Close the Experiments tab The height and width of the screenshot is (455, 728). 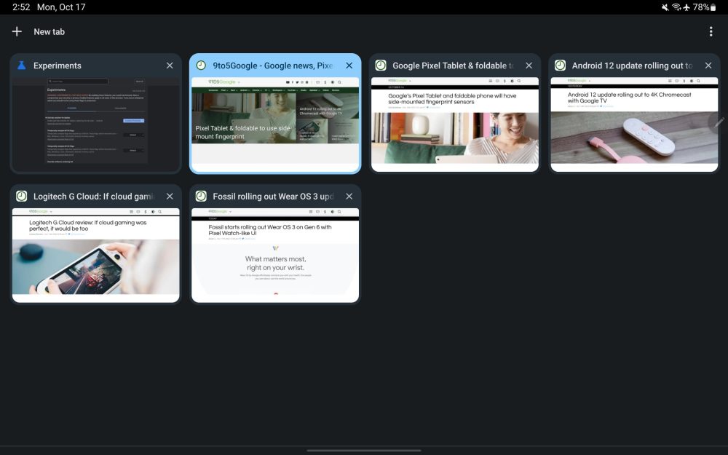pyautogui.click(x=170, y=66)
